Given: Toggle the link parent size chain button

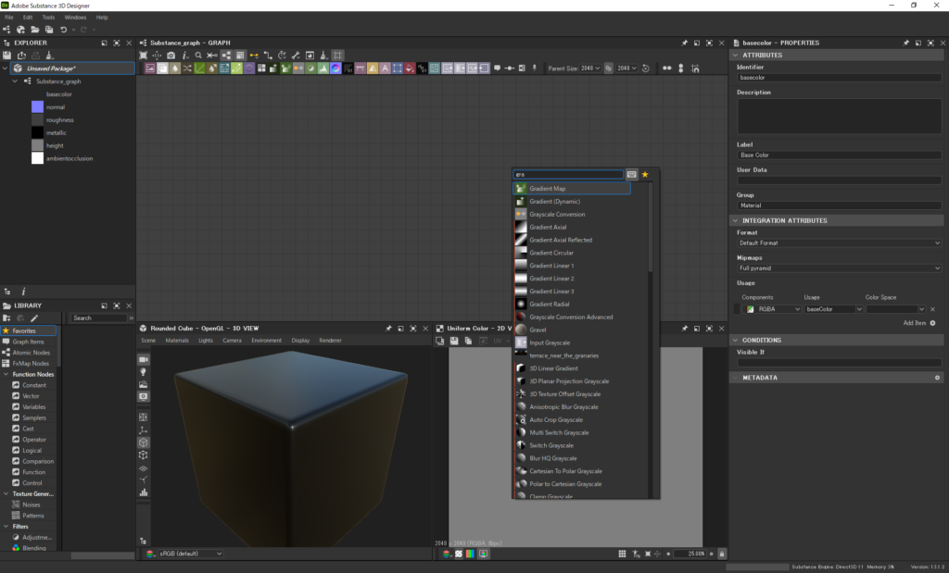Looking at the screenshot, I should 608,69.
